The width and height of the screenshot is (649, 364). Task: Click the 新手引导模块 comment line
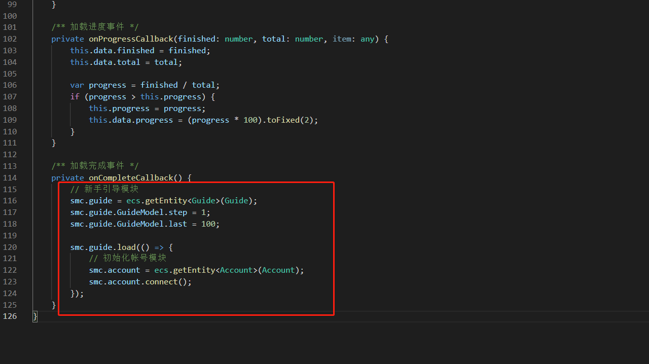[x=104, y=190]
